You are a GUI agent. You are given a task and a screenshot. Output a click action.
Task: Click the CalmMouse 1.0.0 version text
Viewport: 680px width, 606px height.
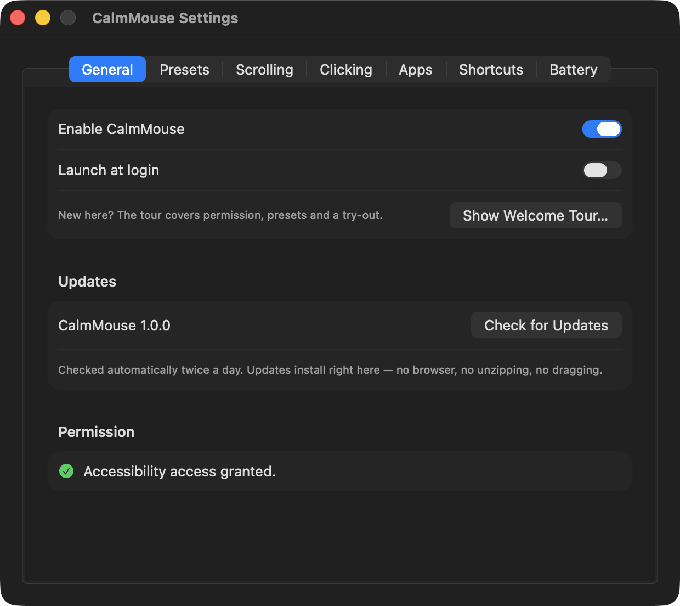point(114,326)
